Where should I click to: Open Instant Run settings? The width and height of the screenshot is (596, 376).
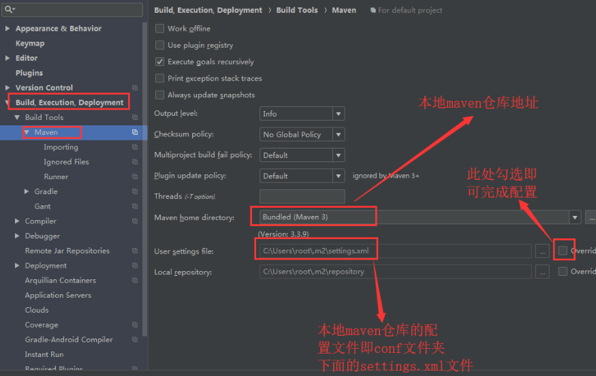pos(44,355)
